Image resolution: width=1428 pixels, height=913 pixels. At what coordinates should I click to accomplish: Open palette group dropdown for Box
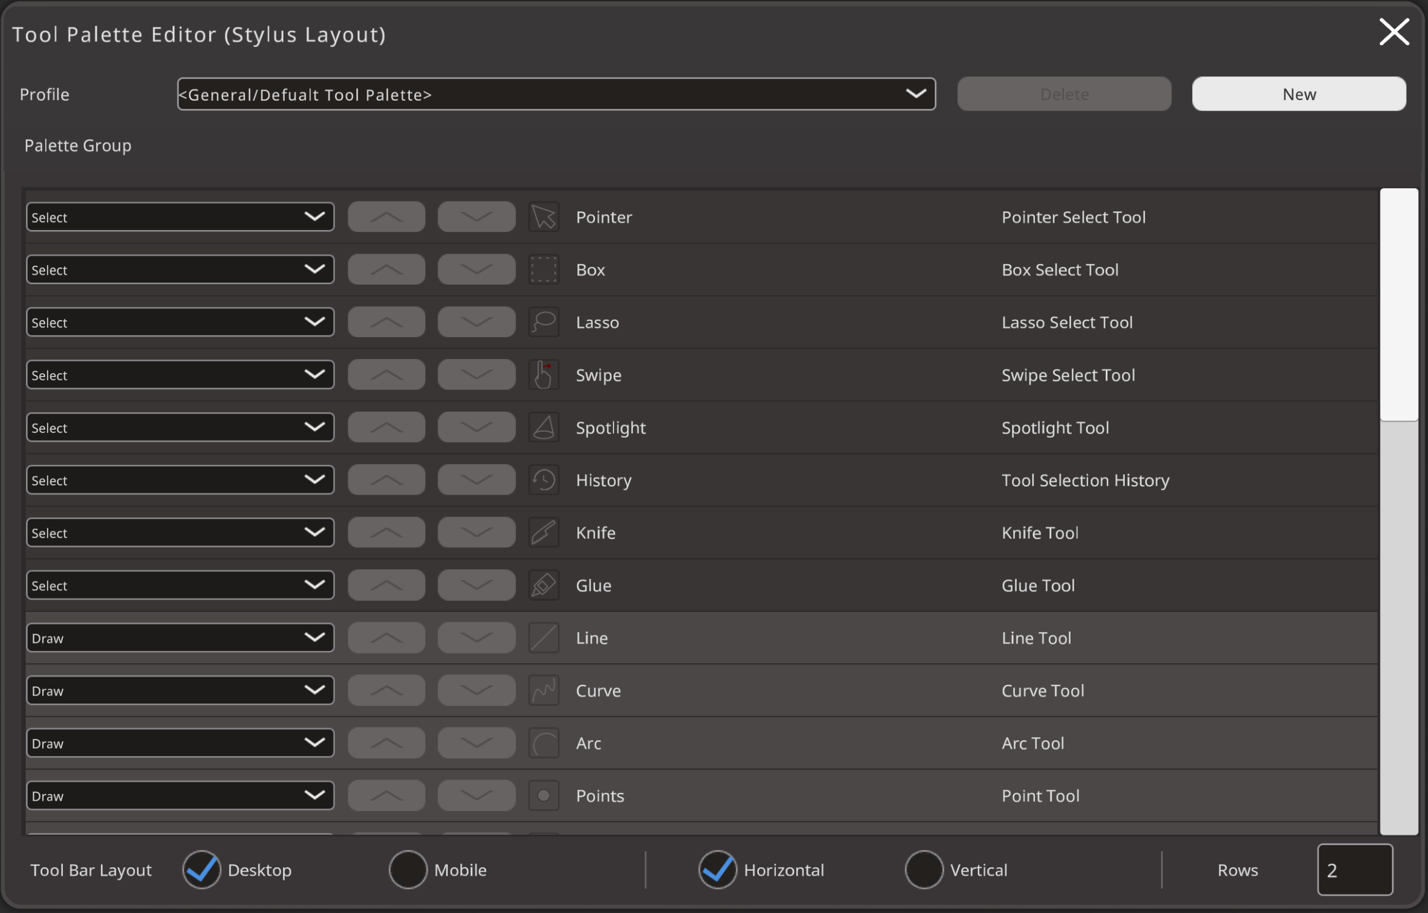(180, 270)
